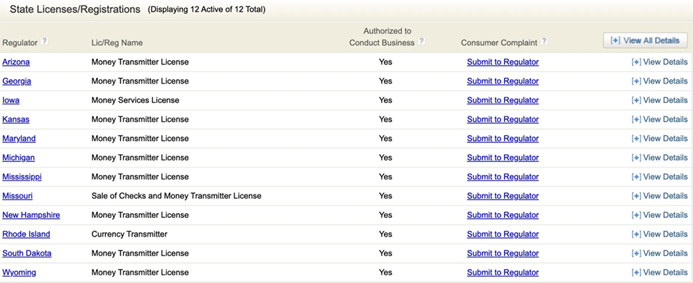Image resolution: width=693 pixels, height=283 pixels.
Task: Expand the Rhode Island View Details
Action: (659, 235)
